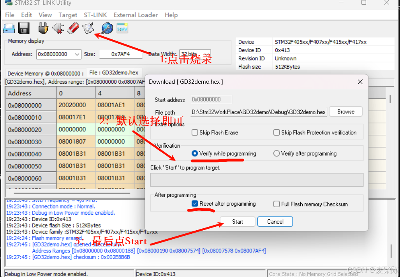Click the File path field
Screen dimensions: 400x277
[259, 112]
